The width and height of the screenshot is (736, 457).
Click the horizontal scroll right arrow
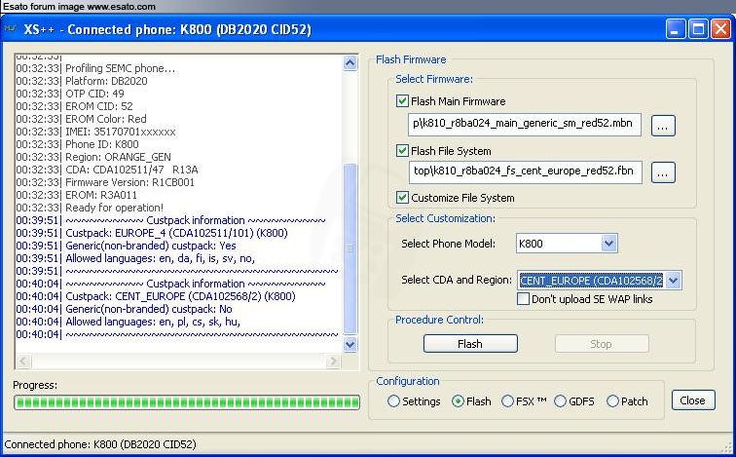[333, 361]
